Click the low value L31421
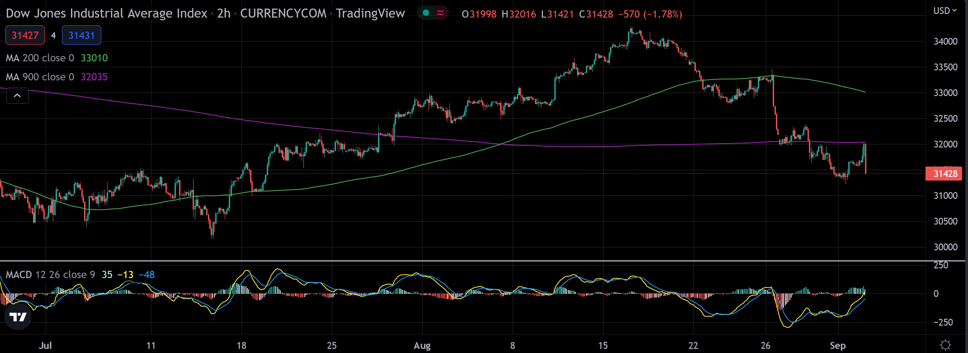The image size is (968, 353). tap(558, 14)
